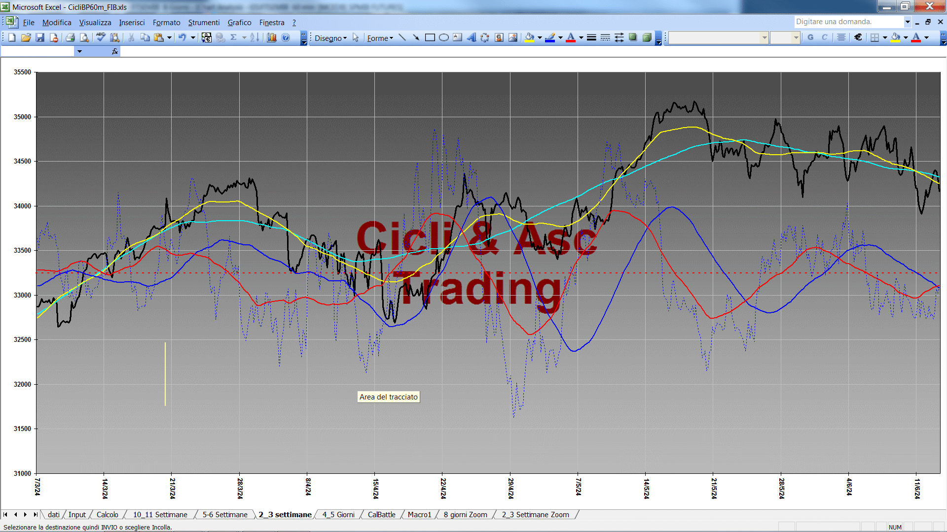Click the Euro currency format icon
Screen dimensions: 947x532
pos(858,37)
